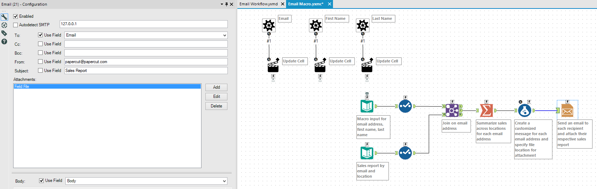Click the Select tool after sales report input
Screen dimensions: 597x189
click(405, 153)
